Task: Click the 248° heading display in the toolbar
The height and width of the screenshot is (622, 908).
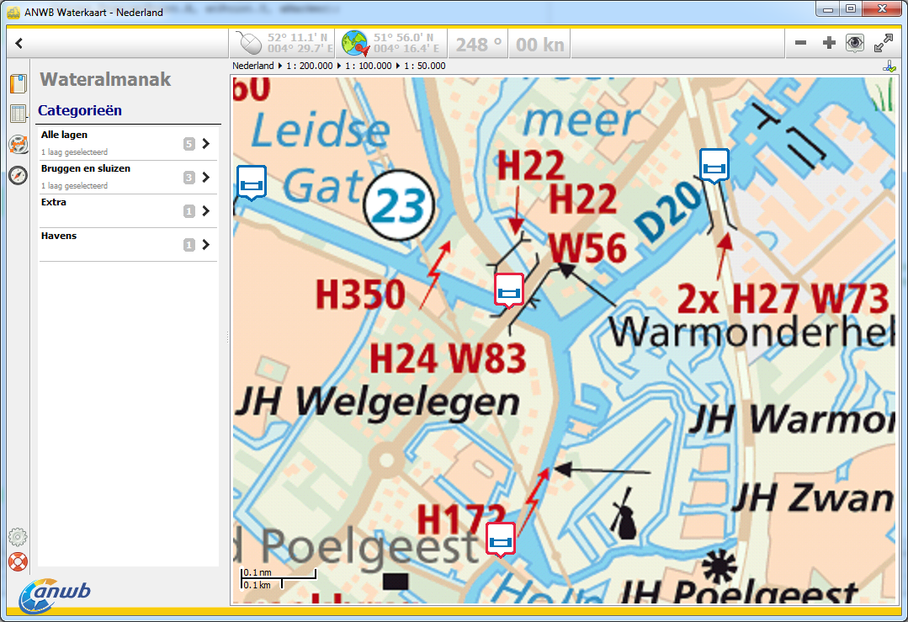Action: coord(476,44)
